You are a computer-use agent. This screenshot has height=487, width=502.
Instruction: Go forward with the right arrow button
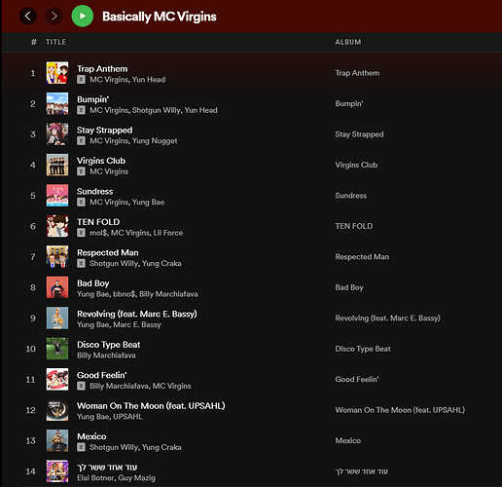click(x=54, y=16)
